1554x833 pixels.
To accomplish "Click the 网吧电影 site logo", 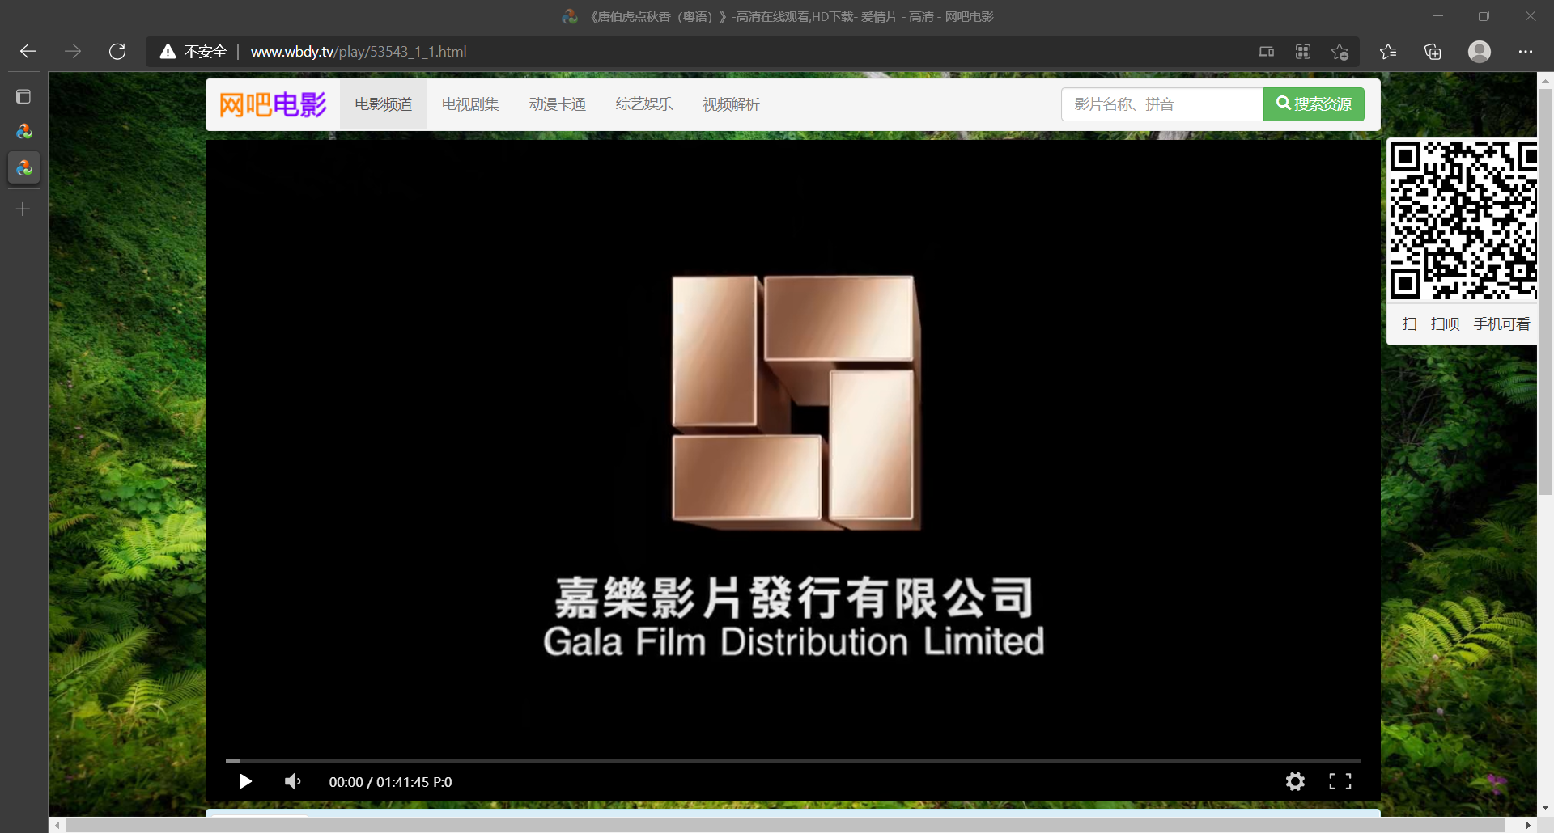I will point(273,104).
